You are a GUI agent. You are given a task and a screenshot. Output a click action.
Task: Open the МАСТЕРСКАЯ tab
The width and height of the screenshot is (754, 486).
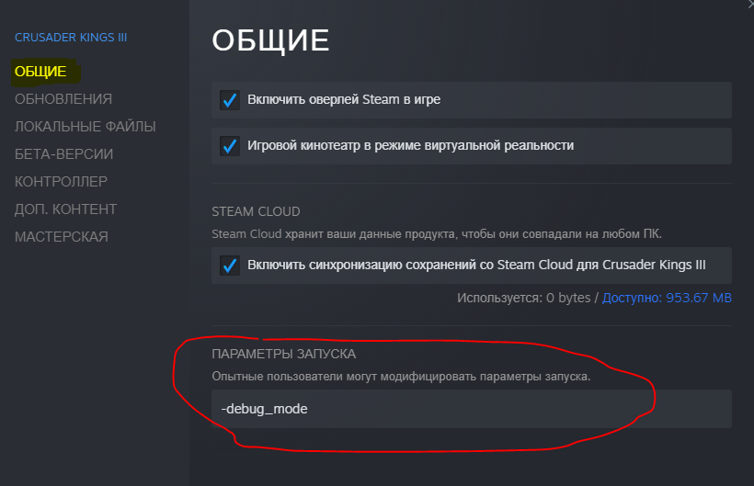pyautogui.click(x=62, y=237)
